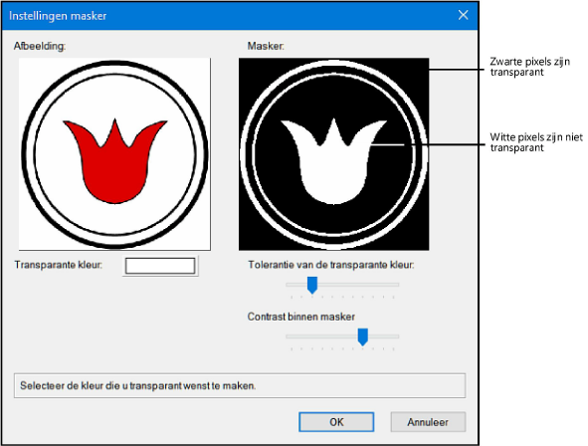Click OK to confirm mask settings
The height and width of the screenshot is (446, 588).
[336, 422]
